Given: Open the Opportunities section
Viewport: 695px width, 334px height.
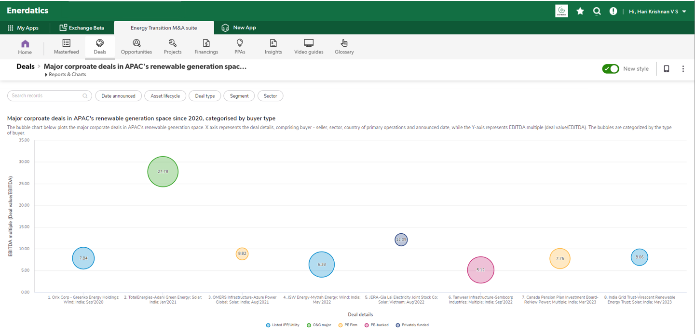Looking at the screenshot, I should point(136,47).
